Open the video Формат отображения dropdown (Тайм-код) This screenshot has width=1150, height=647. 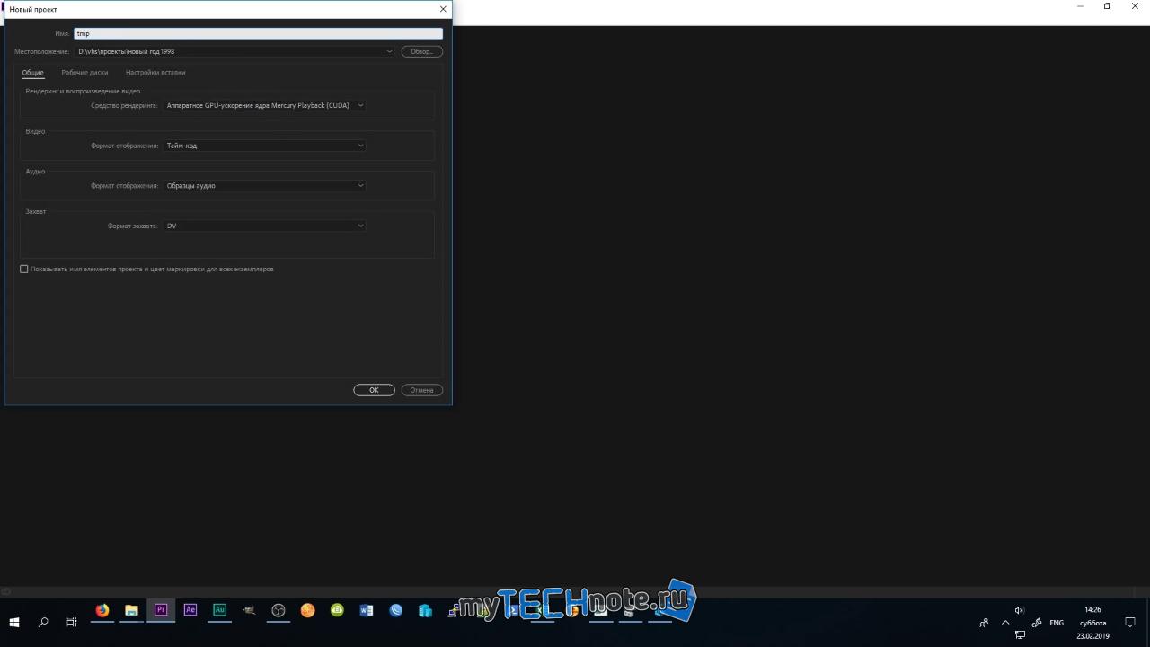[265, 146]
